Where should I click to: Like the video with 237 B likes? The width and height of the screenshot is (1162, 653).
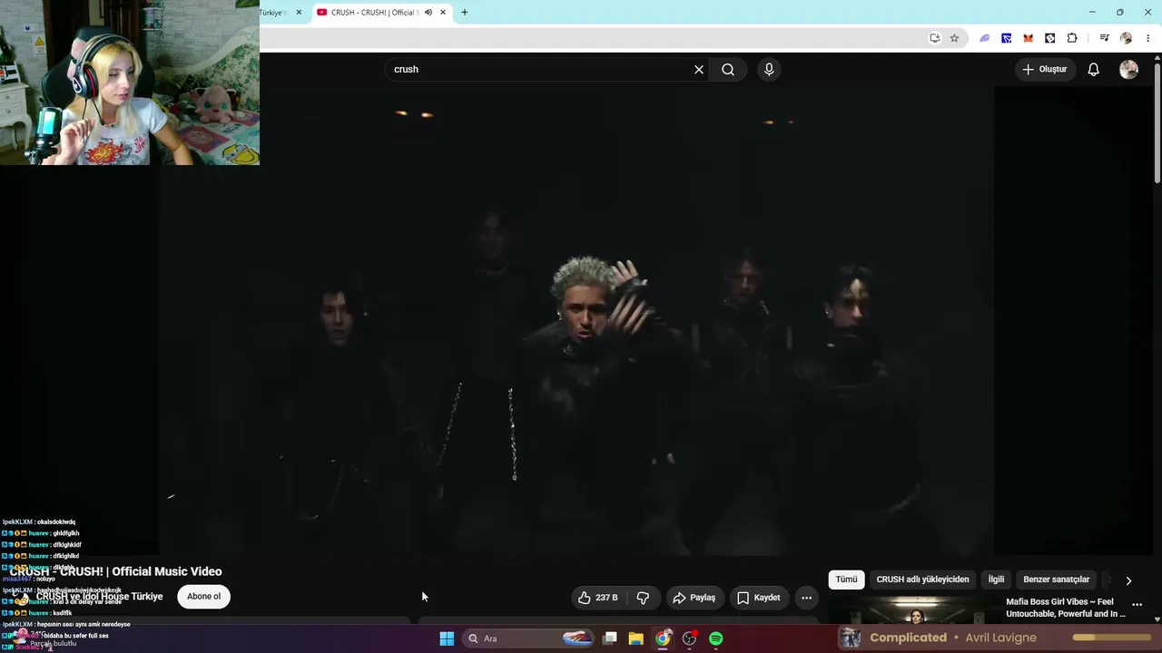(x=598, y=598)
